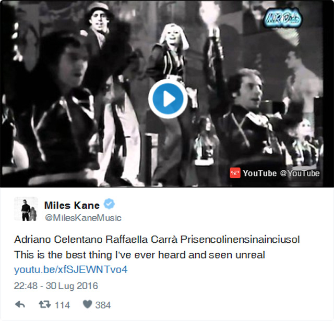Click the reply arrow icon
Viewport: 334px width, 321px height.
20,305
